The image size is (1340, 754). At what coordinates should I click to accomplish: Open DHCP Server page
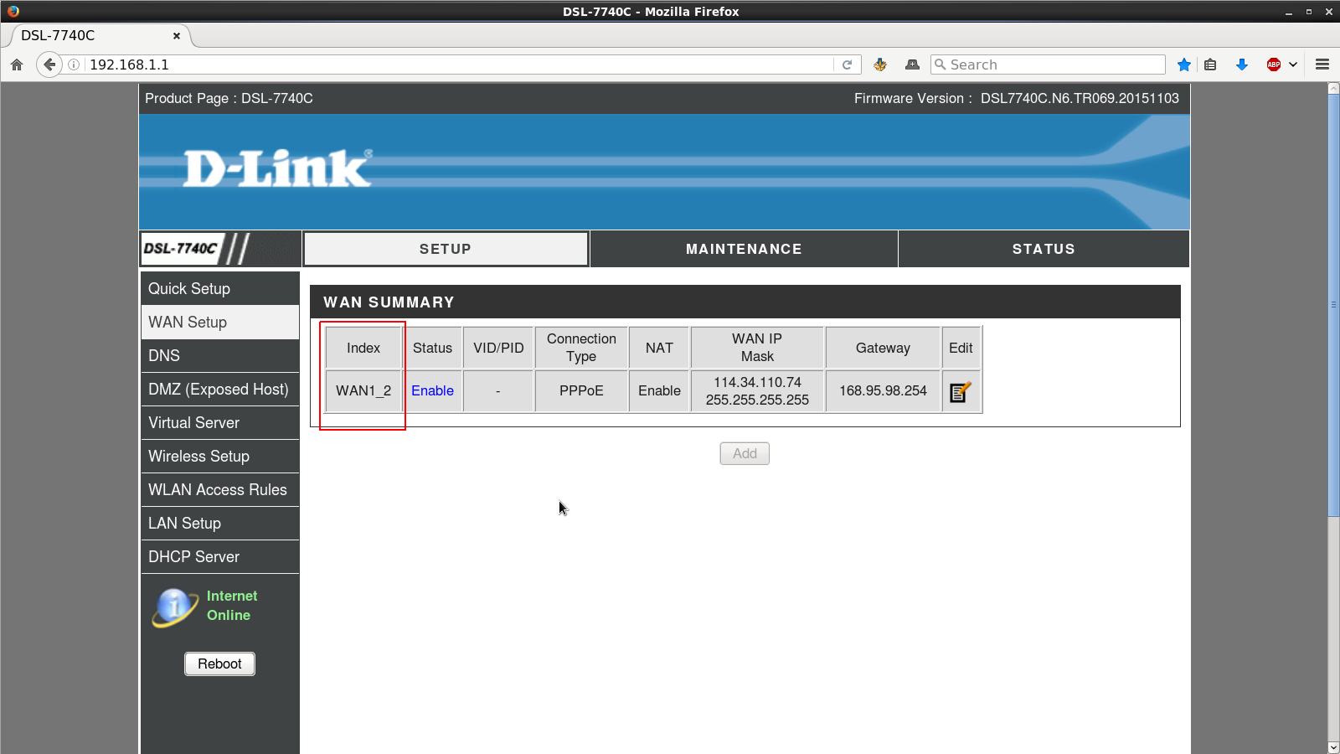point(219,556)
